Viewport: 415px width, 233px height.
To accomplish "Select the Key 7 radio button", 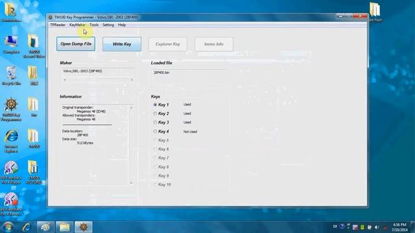I will click(x=155, y=158).
